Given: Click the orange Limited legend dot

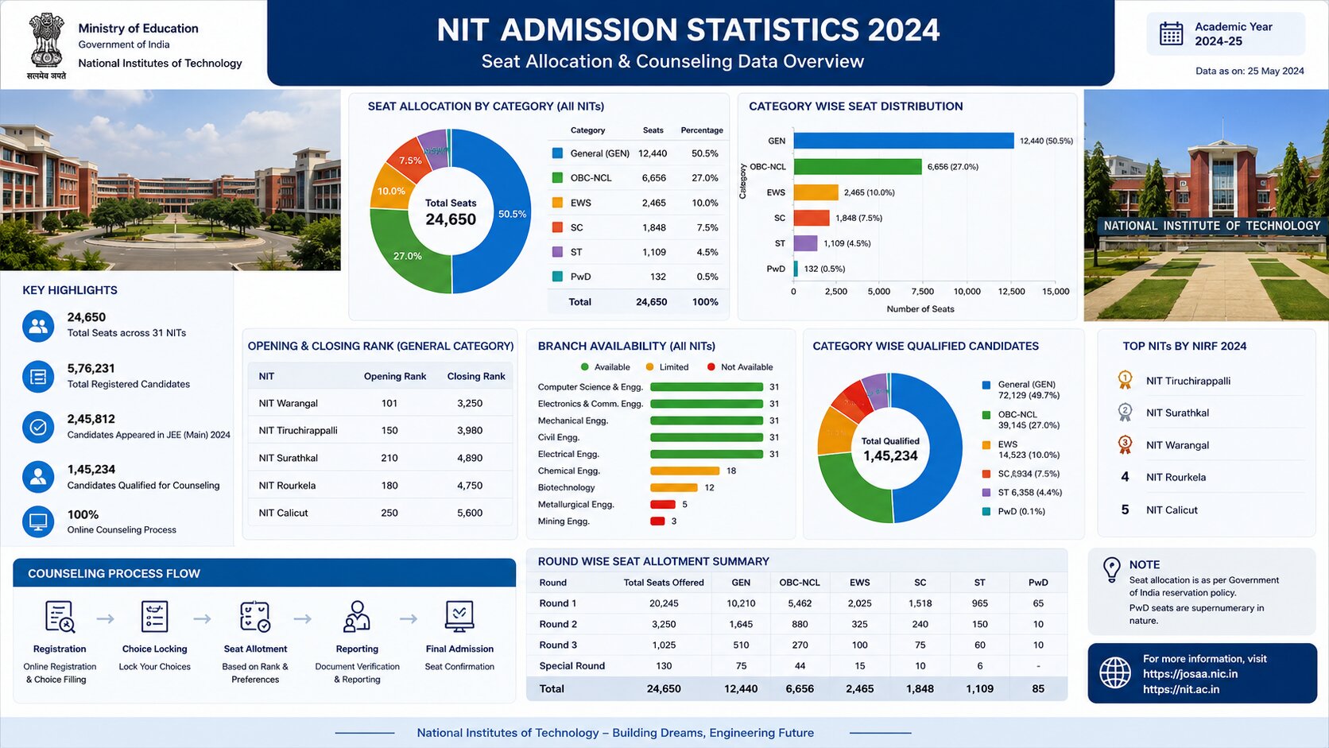Looking at the screenshot, I should pyautogui.click(x=650, y=367).
